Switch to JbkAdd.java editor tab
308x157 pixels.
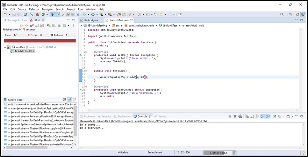coord(89,20)
